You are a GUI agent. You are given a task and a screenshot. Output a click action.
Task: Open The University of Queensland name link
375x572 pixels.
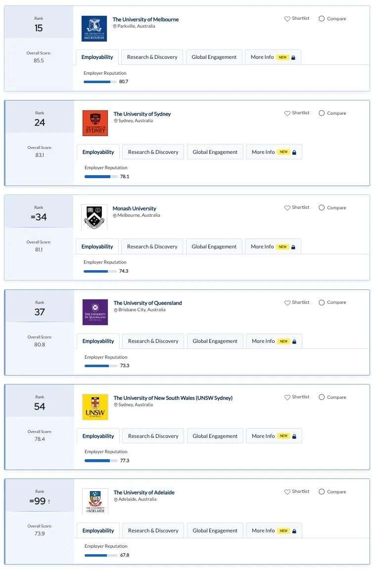point(147,303)
